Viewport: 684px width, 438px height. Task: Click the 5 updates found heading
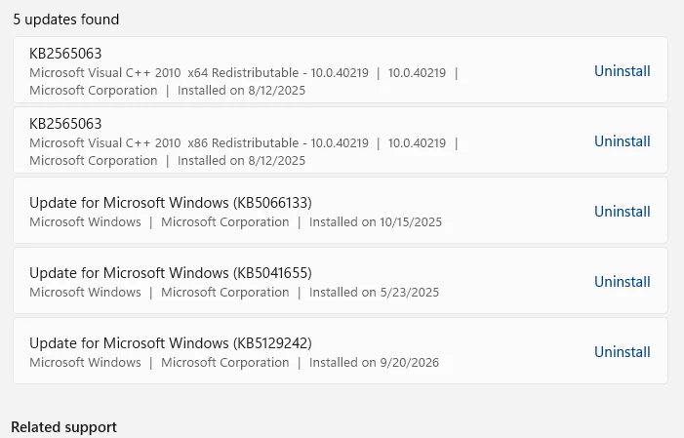pyautogui.click(x=66, y=20)
